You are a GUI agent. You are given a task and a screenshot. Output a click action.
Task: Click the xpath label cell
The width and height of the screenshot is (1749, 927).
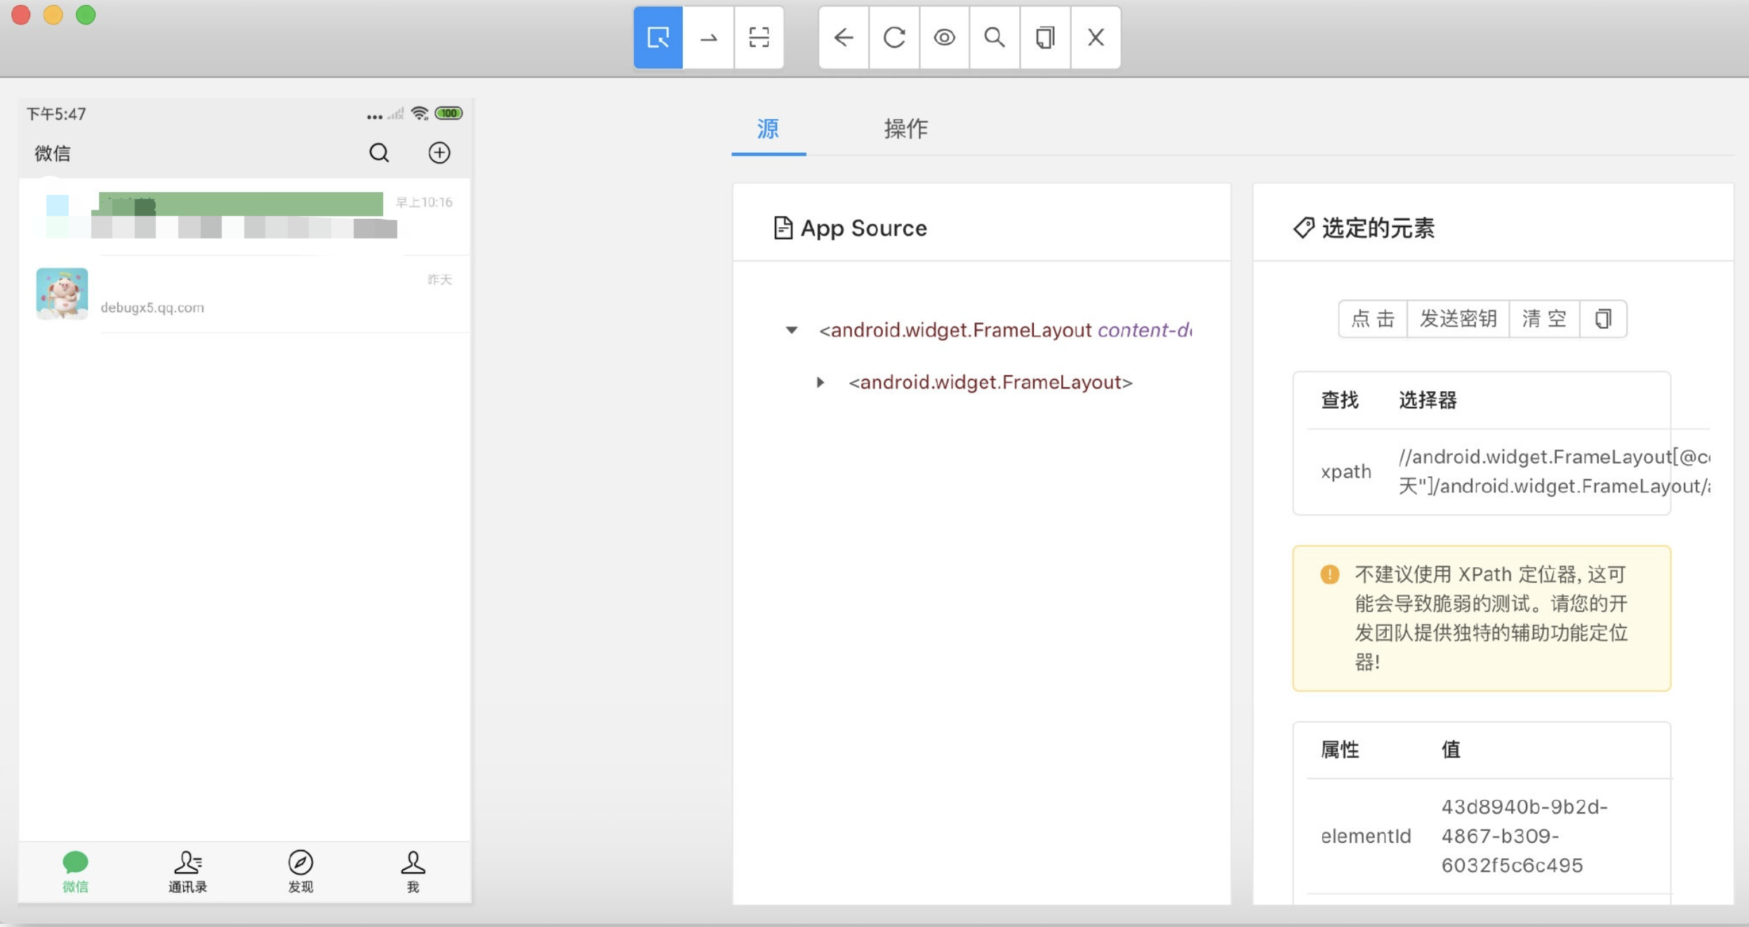pos(1345,472)
